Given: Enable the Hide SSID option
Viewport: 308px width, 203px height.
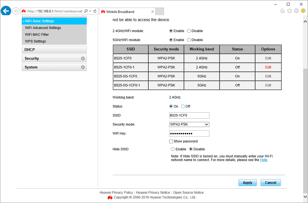Looking at the screenshot, I should [x=173, y=149].
